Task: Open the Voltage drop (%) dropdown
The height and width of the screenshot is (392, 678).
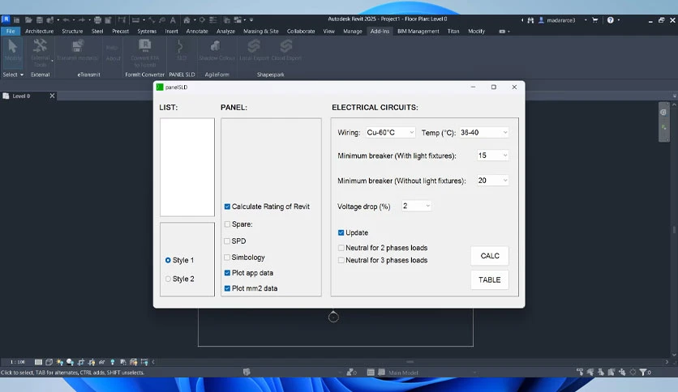Action: tap(416, 206)
